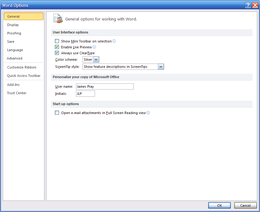
Task: Open Customize Ribbon settings
Action: [24, 67]
